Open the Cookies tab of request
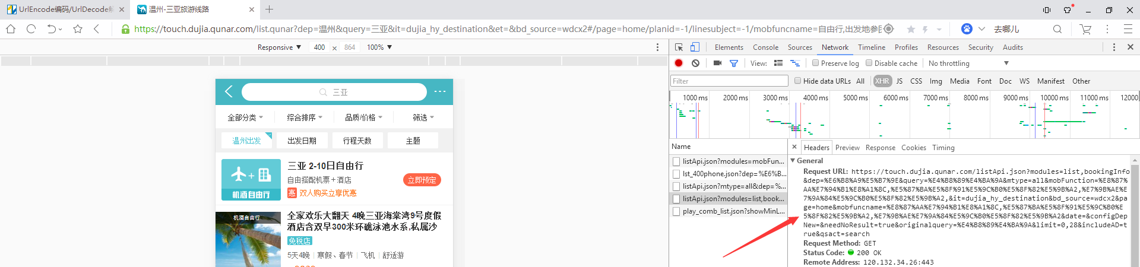This screenshot has height=267, width=1140. pos(913,148)
